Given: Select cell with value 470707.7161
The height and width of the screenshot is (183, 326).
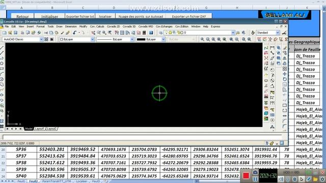Looking at the screenshot, I should [x=114, y=163].
